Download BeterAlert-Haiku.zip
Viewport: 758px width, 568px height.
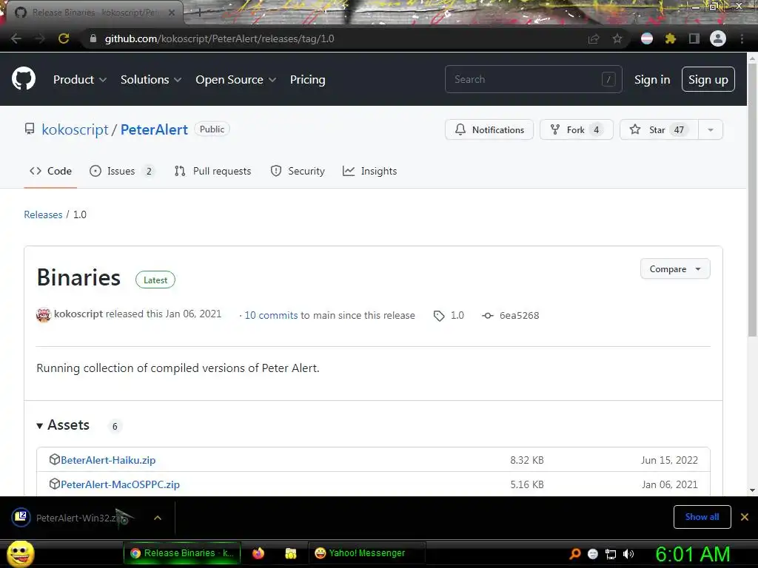(108, 460)
